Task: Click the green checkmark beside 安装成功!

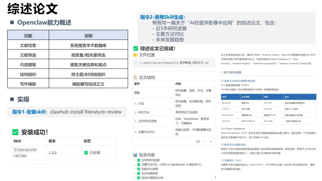Action: pos(16,132)
